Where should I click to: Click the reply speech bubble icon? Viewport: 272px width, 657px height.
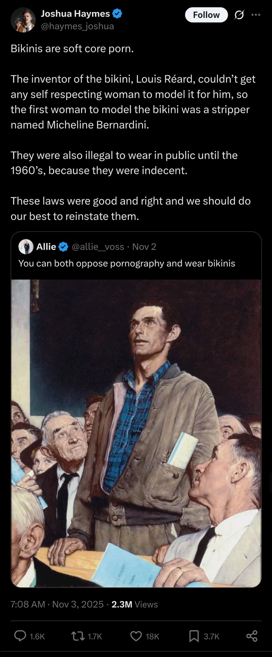coord(20,636)
